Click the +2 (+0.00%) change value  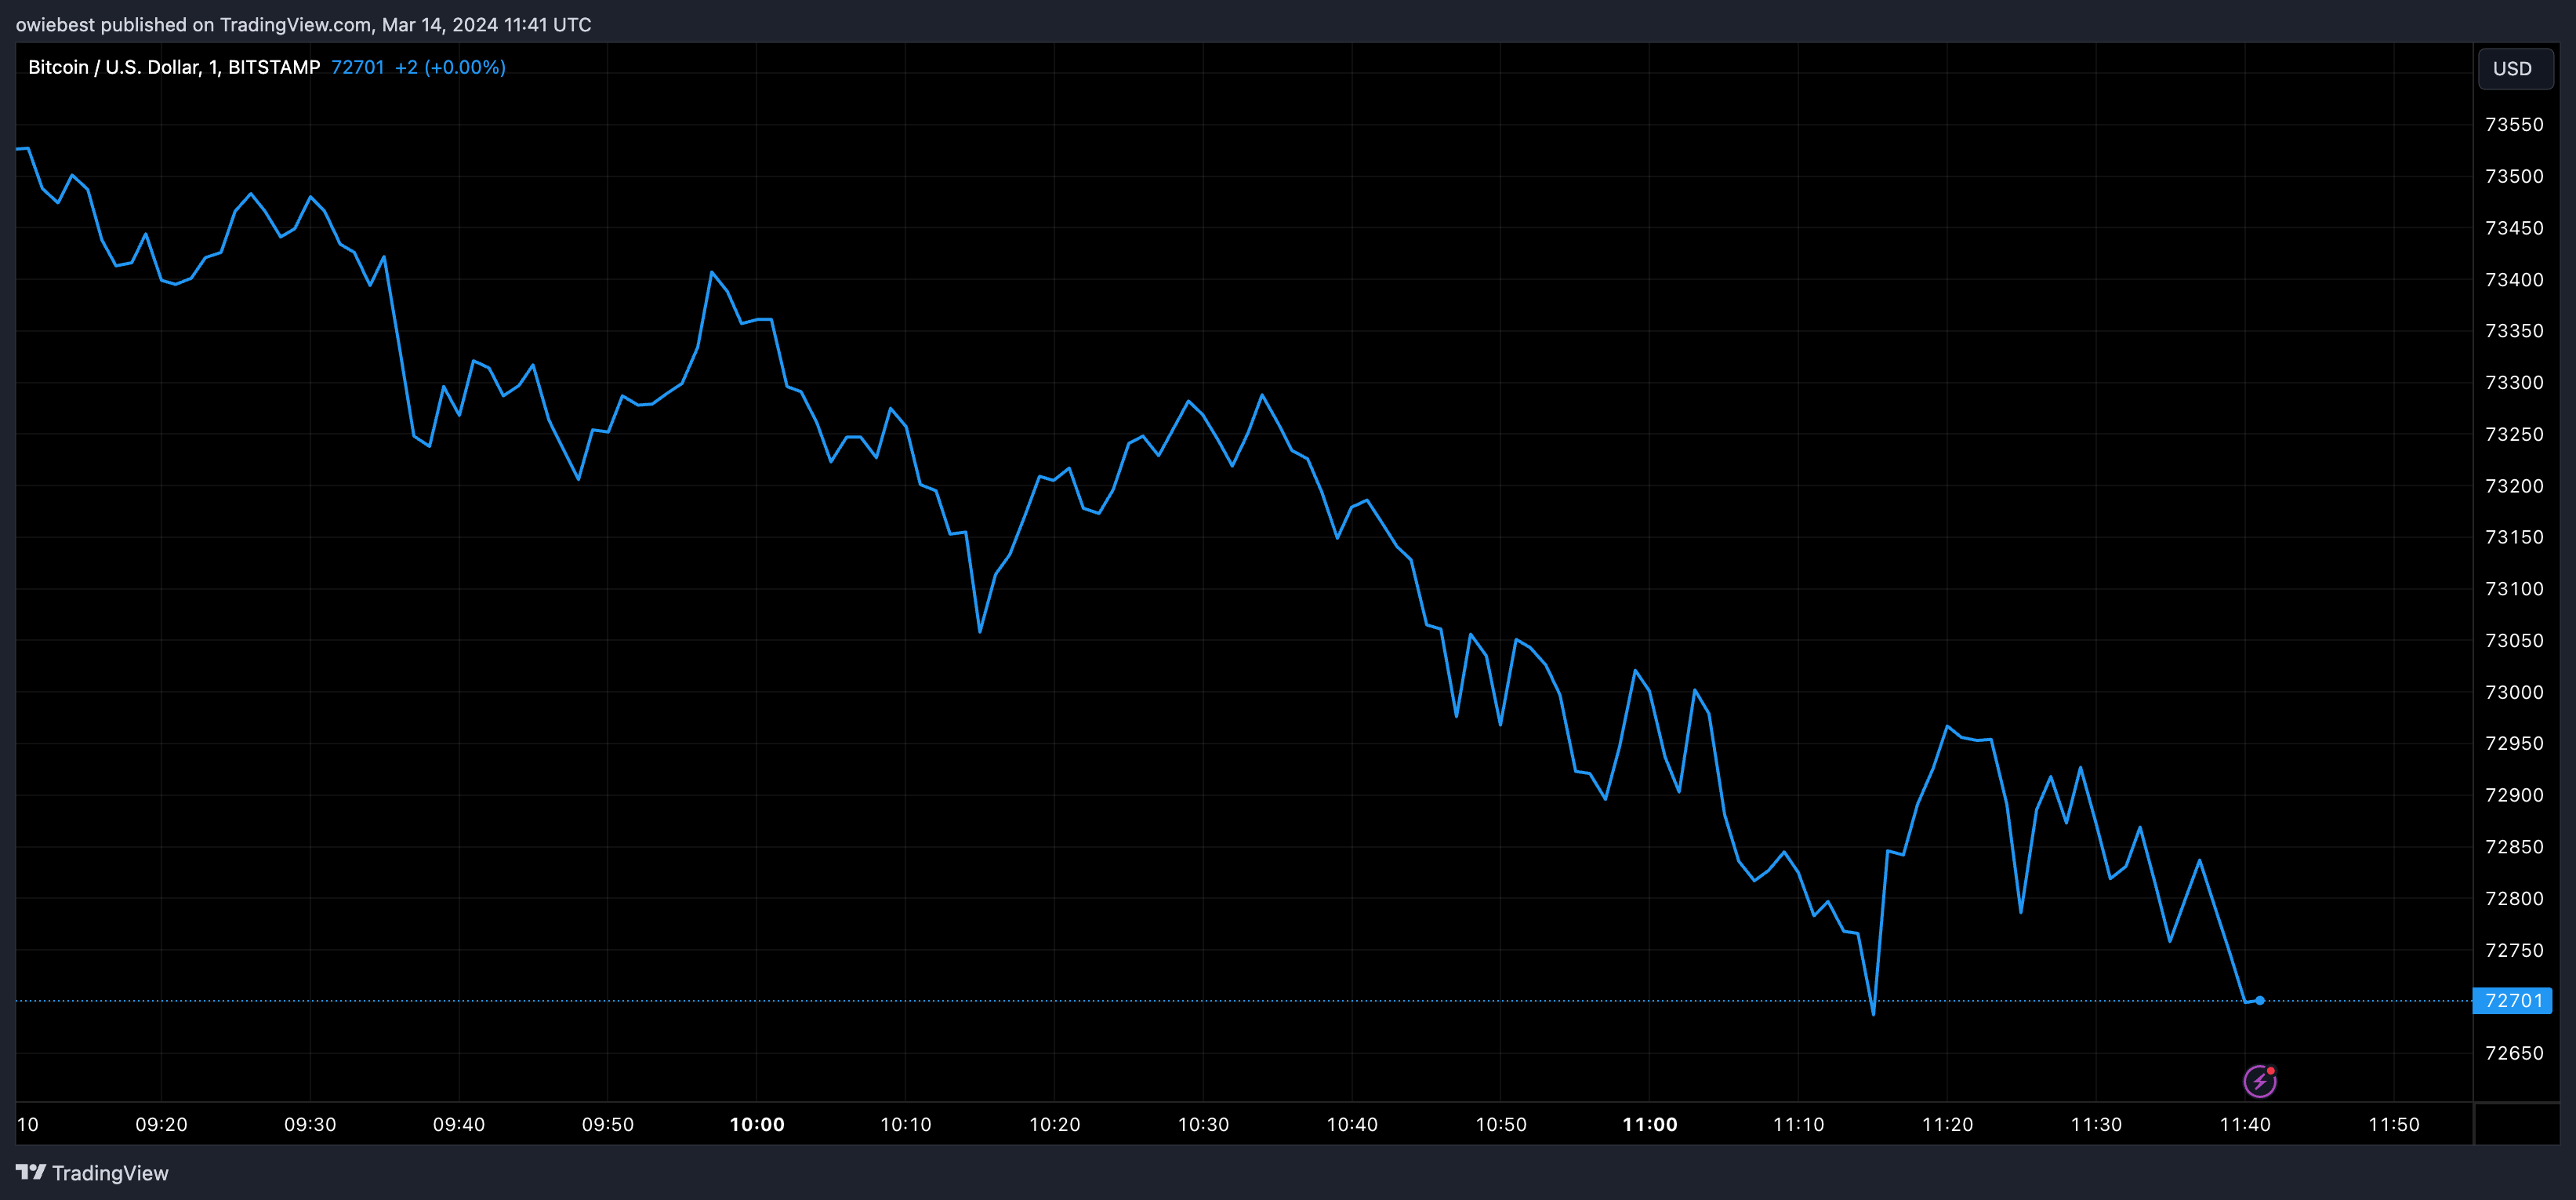pos(450,67)
